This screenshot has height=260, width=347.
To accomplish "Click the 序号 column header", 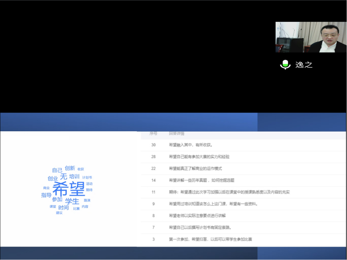I will tap(153, 134).
